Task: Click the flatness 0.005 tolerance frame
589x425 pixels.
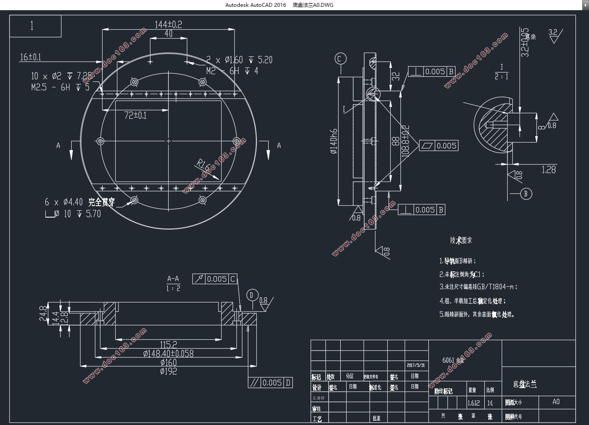Action: (x=439, y=146)
